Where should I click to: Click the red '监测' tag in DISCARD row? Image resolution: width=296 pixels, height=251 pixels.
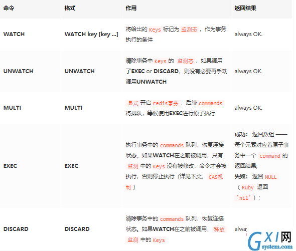[x=133, y=240]
